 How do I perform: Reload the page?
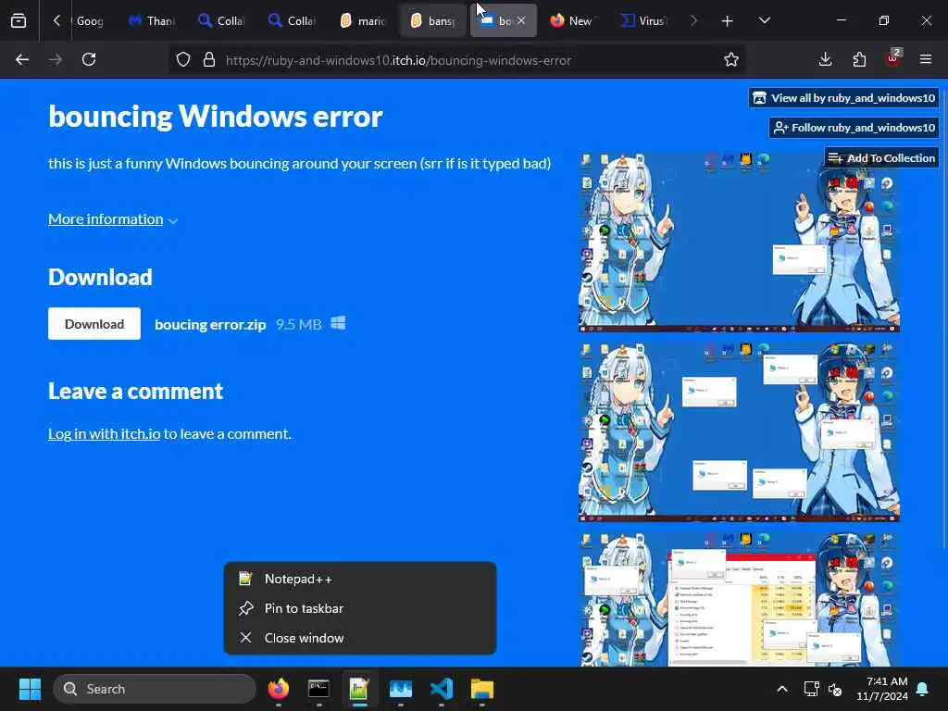pyautogui.click(x=89, y=59)
